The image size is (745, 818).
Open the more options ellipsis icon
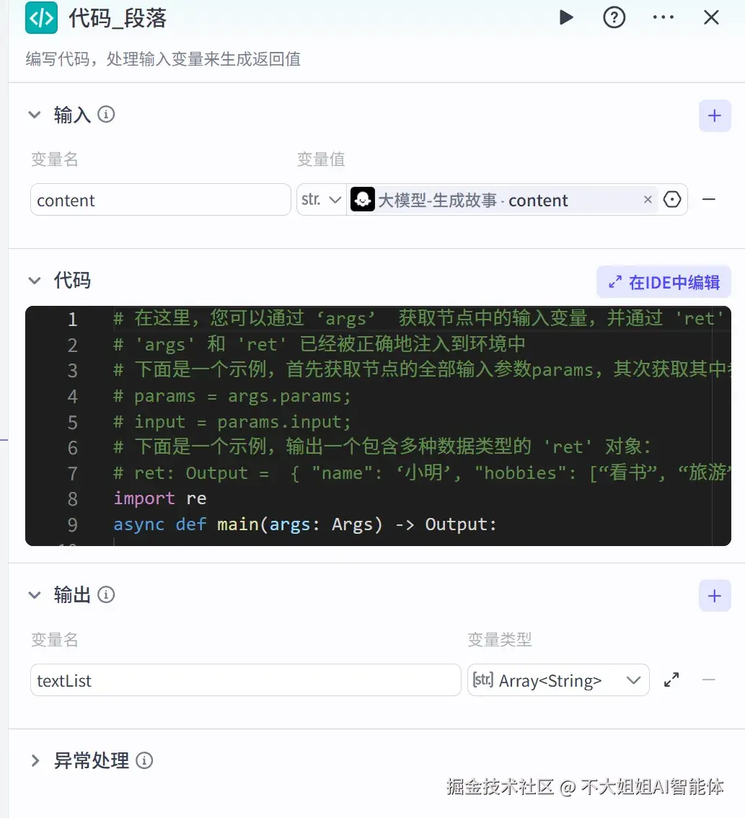click(663, 17)
